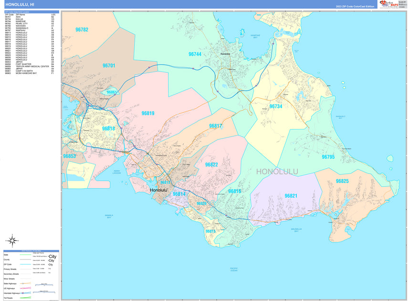Click the US Highways symbol in the legend
409x301 pixels.
pos(22,288)
